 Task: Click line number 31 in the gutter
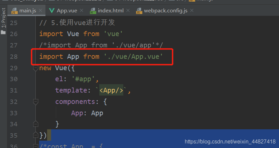coord(14,91)
